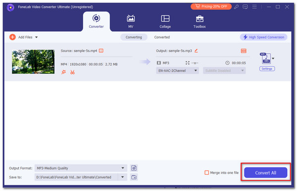Image resolution: width=297 pixels, height=191 pixels.
Task: Click the key register icon
Action: (236, 7)
